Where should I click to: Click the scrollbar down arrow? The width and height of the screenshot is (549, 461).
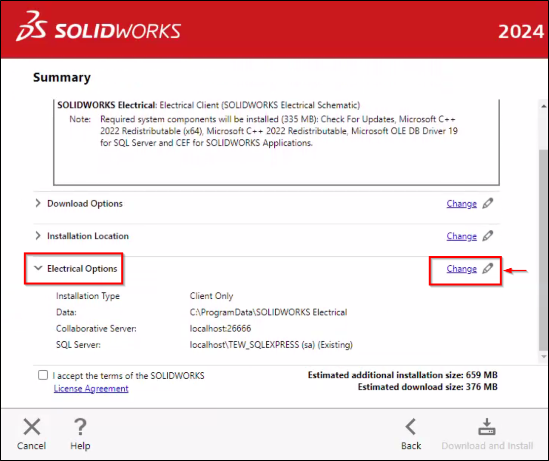pos(544,356)
